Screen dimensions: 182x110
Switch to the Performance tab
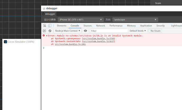pyautogui.click(x=116, y=26)
